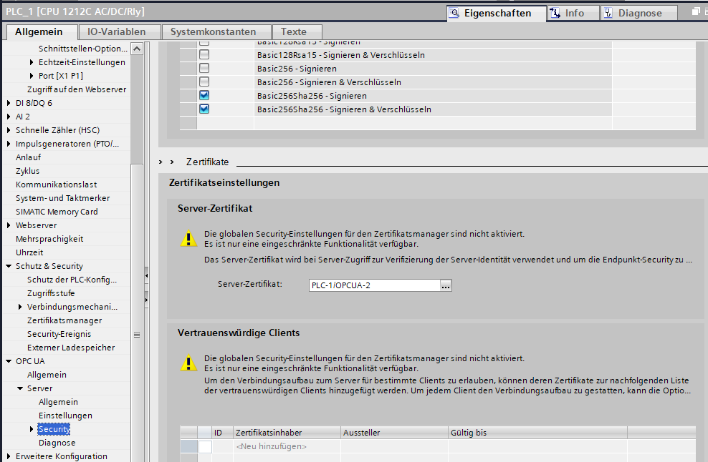Click the Server-Zertifikat input field
The image size is (708, 462).
tap(375, 285)
